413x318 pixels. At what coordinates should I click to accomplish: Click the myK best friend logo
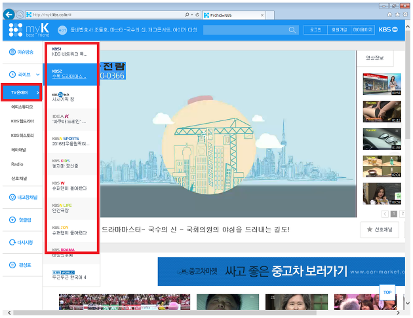coord(29,29)
